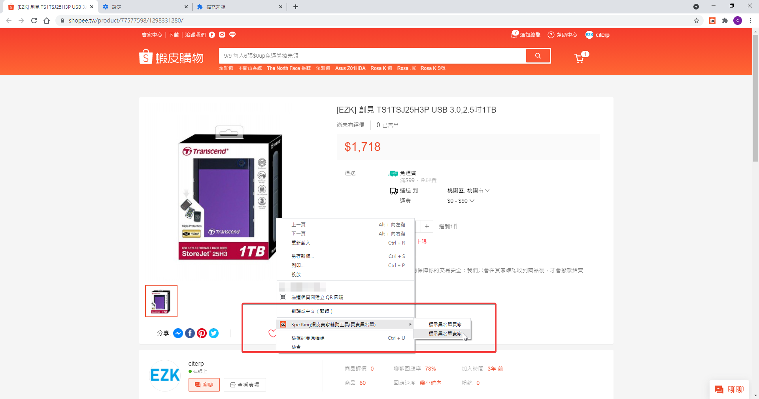759x399 pixels.
Task: Share product via Messenger icon
Action: (x=178, y=333)
